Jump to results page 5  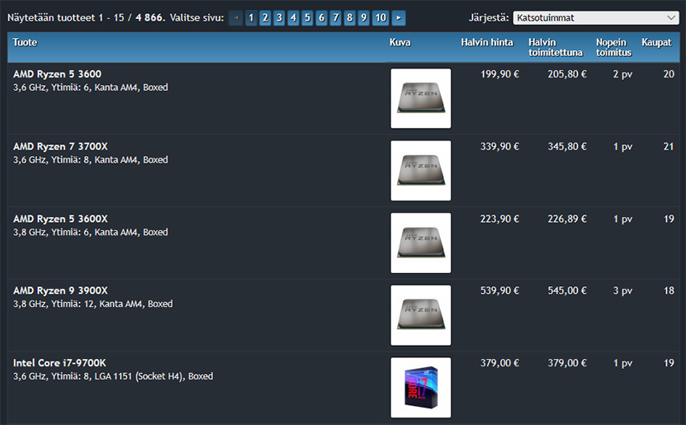tap(307, 17)
